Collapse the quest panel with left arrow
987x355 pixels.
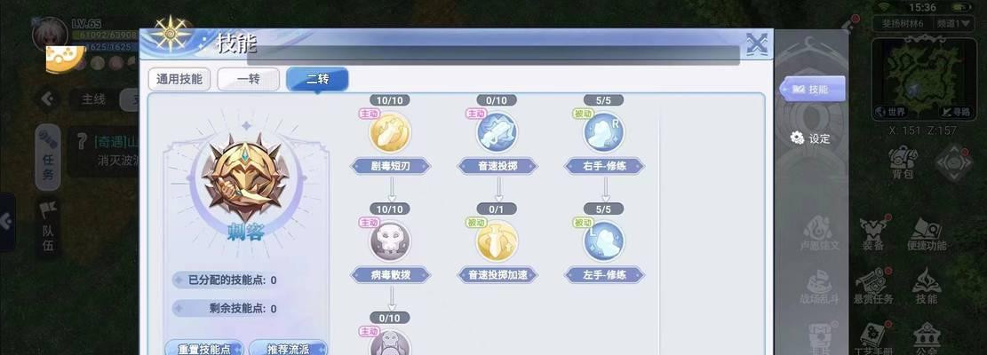(46, 99)
